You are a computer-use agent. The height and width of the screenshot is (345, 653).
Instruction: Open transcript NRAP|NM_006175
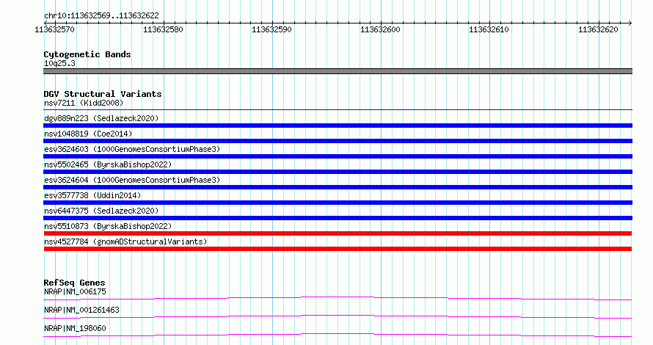[x=75, y=291]
